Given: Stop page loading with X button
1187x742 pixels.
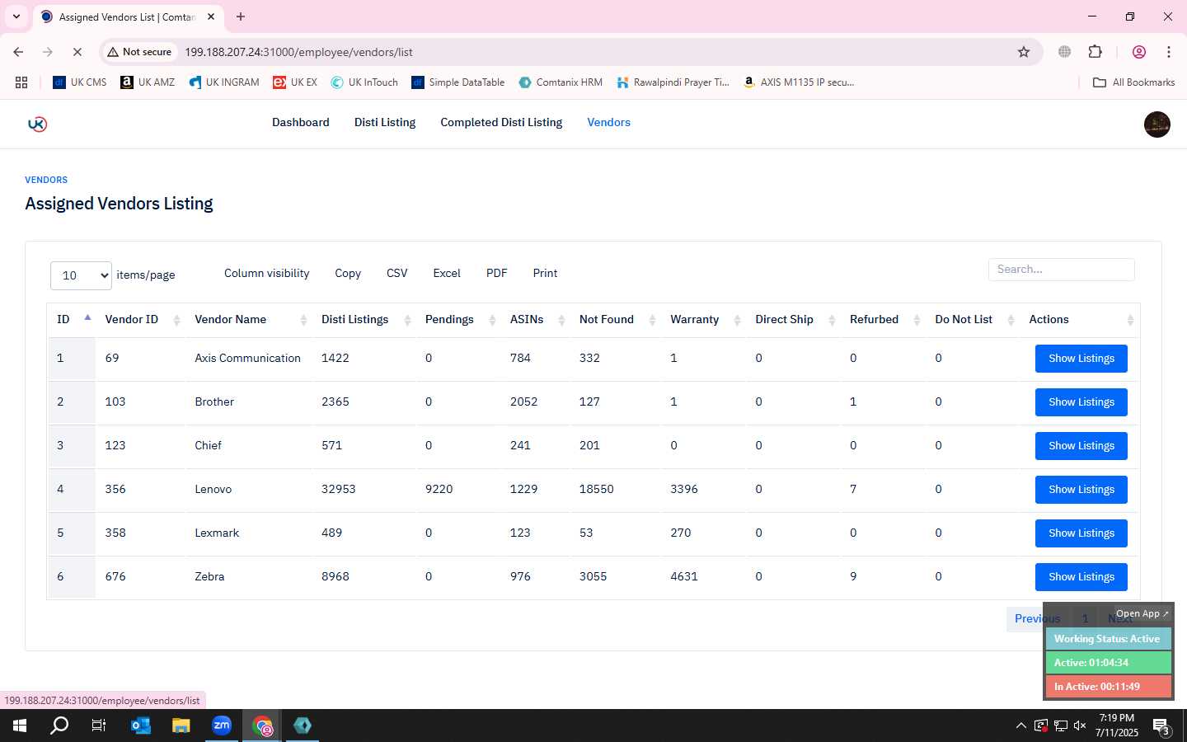Looking at the screenshot, I should 77,52.
